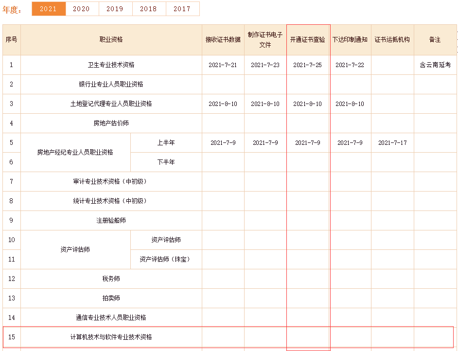Select the 房地产估价师 row link
The image size is (458, 351).
[111, 123]
